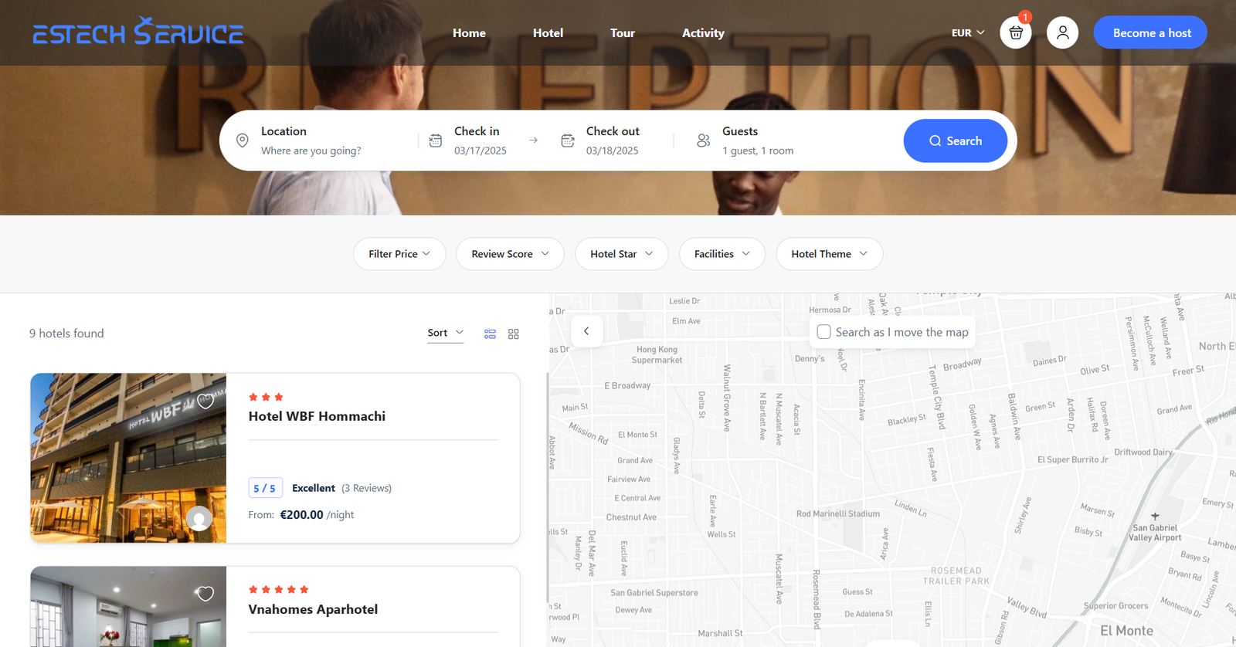Open the Tour menu
Image resolution: width=1236 pixels, height=647 pixels.
click(622, 32)
